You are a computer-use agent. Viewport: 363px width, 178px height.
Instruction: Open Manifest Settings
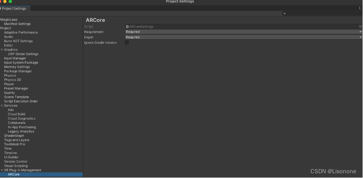click(17, 24)
